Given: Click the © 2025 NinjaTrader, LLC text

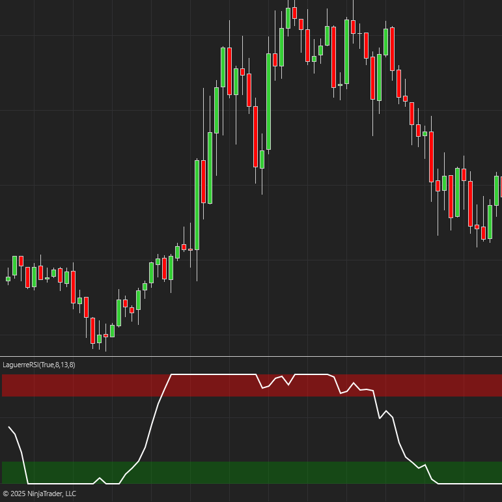Looking at the screenshot, I should tap(39, 494).
